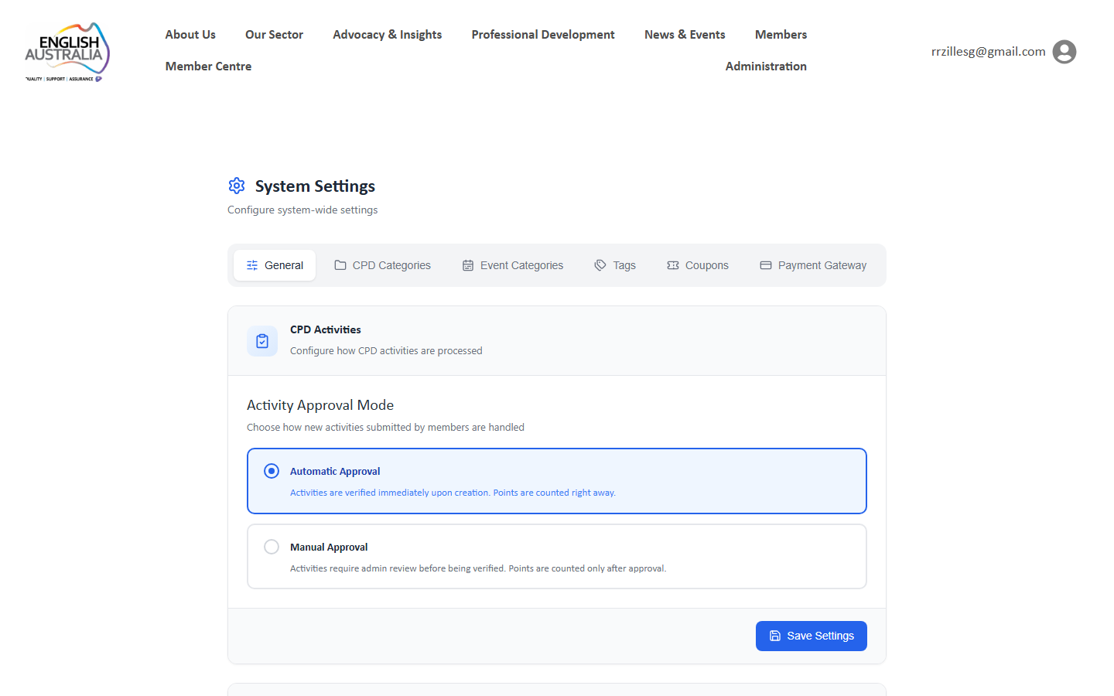The width and height of the screenshot is (1114, 696).
Task: Click the General tab sliders icon
Action: tap(252, 265)
